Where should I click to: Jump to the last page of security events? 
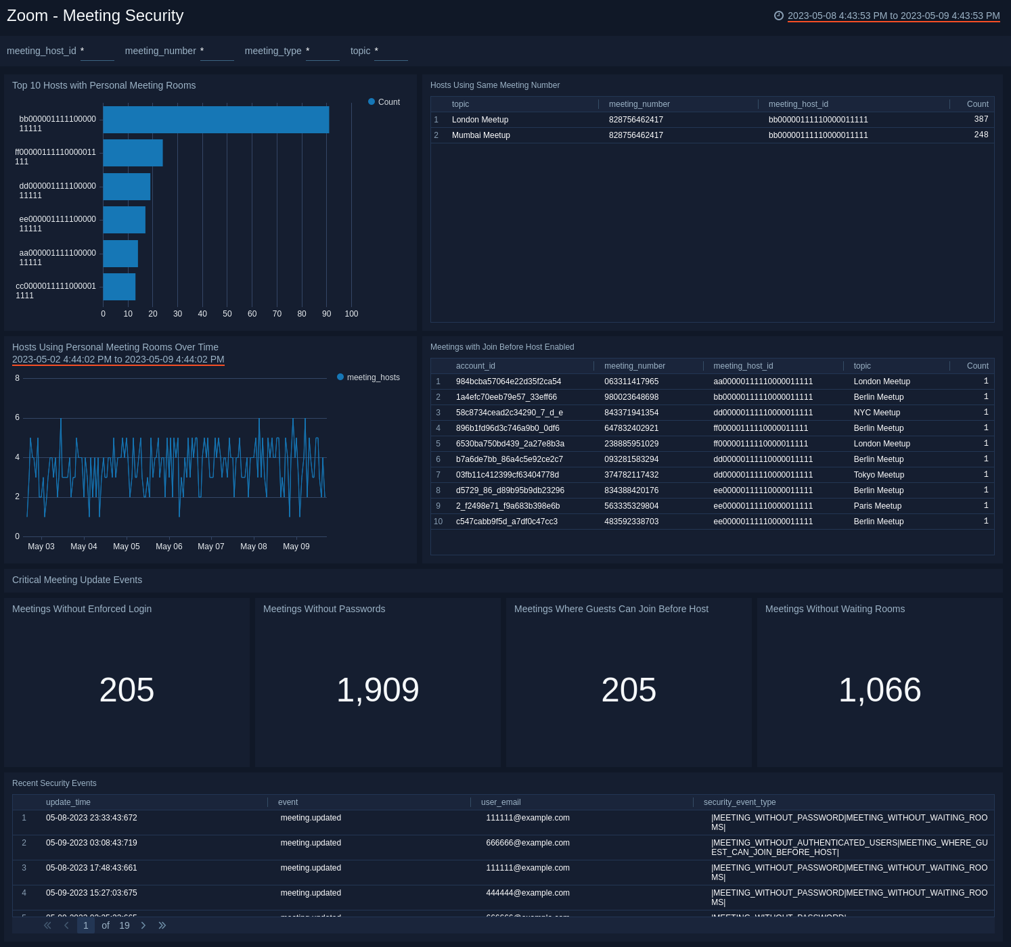(x=162, y=925)
